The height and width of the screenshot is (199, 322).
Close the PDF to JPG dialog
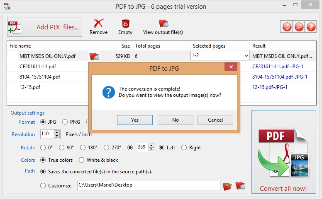231,67
